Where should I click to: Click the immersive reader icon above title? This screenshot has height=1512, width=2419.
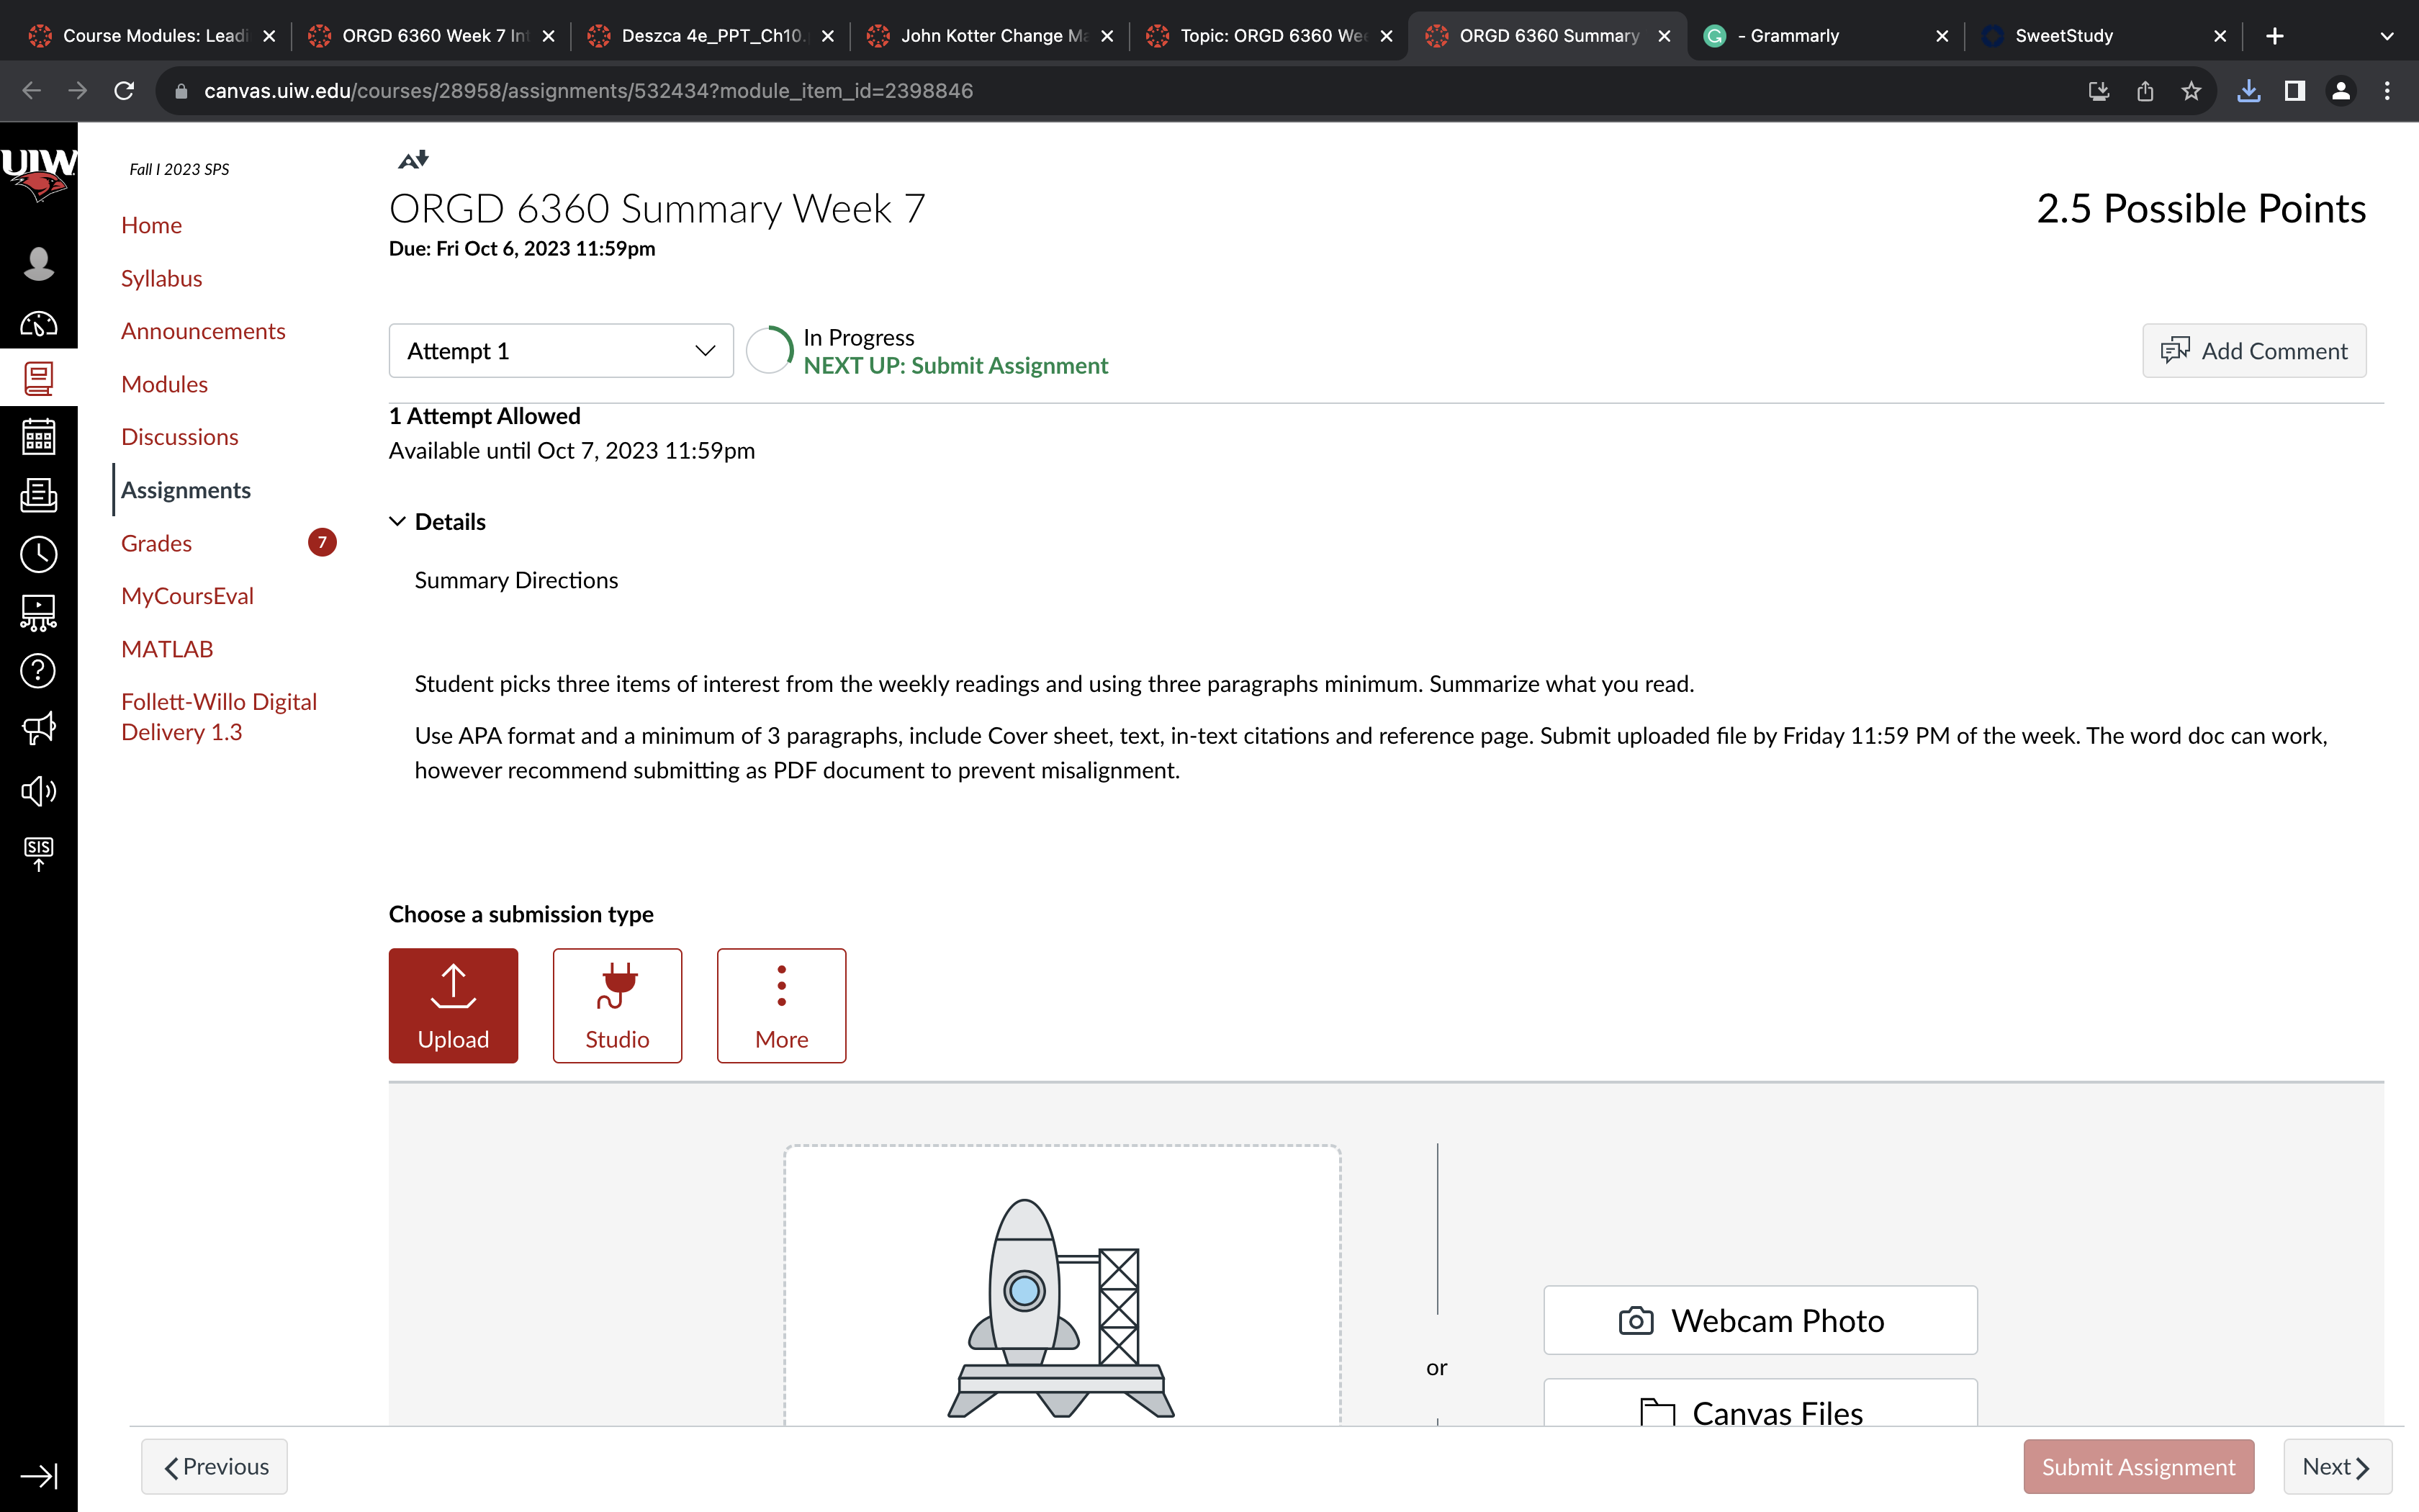pos(413,159)
